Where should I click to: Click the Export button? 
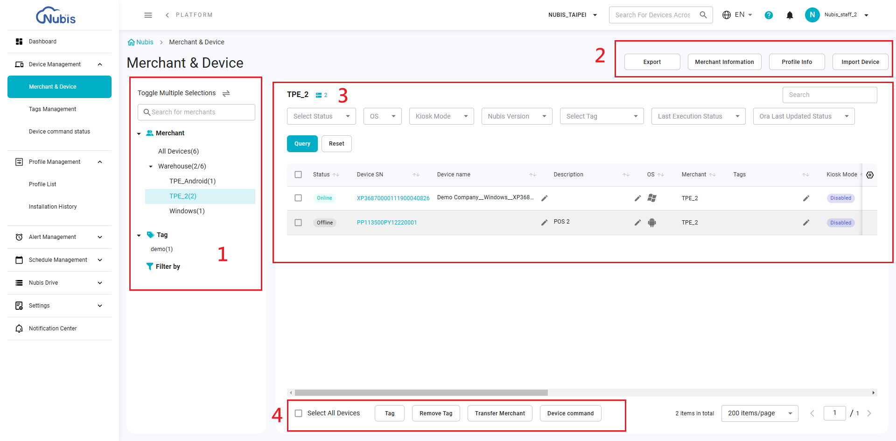click(x=652, y=62)
